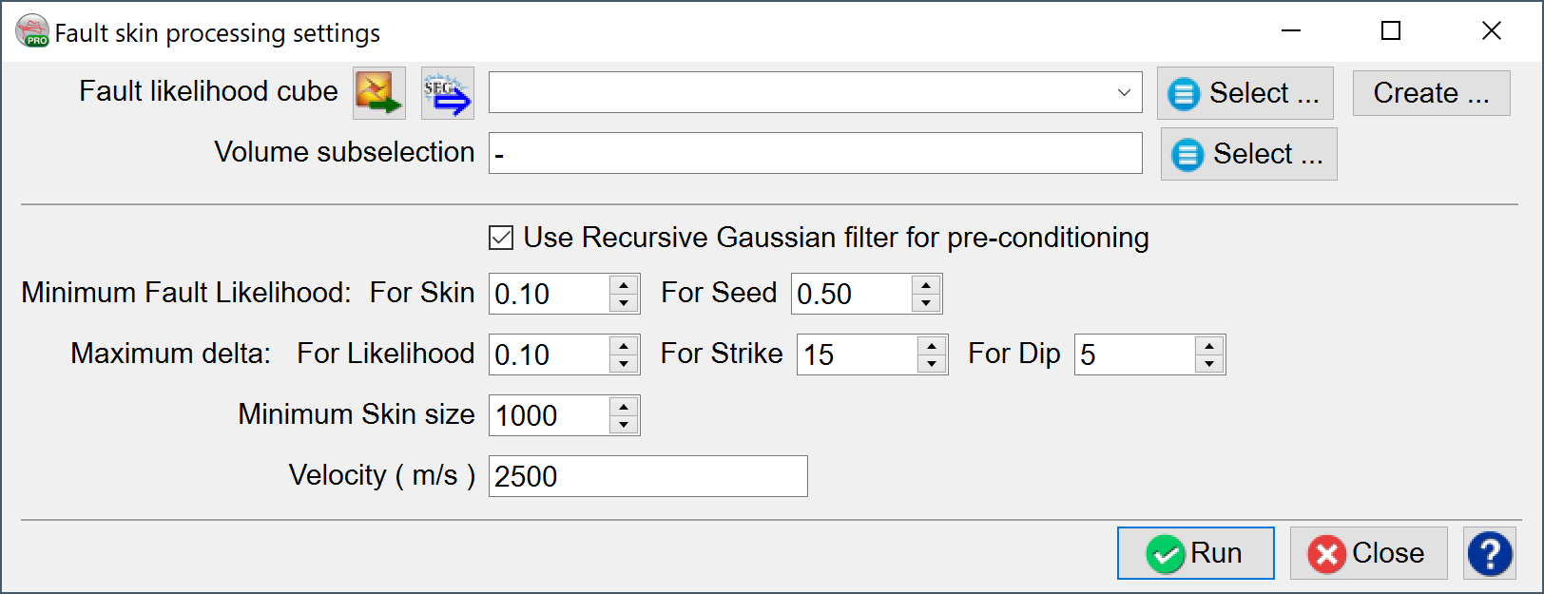Increase the Minimum Skin size value

(624, 407)
